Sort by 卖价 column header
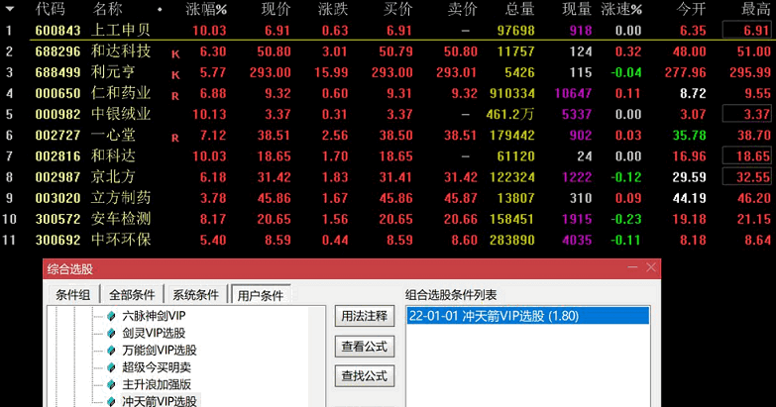The height and width of the screenshot is (407, 776). [x=462, y=9]
